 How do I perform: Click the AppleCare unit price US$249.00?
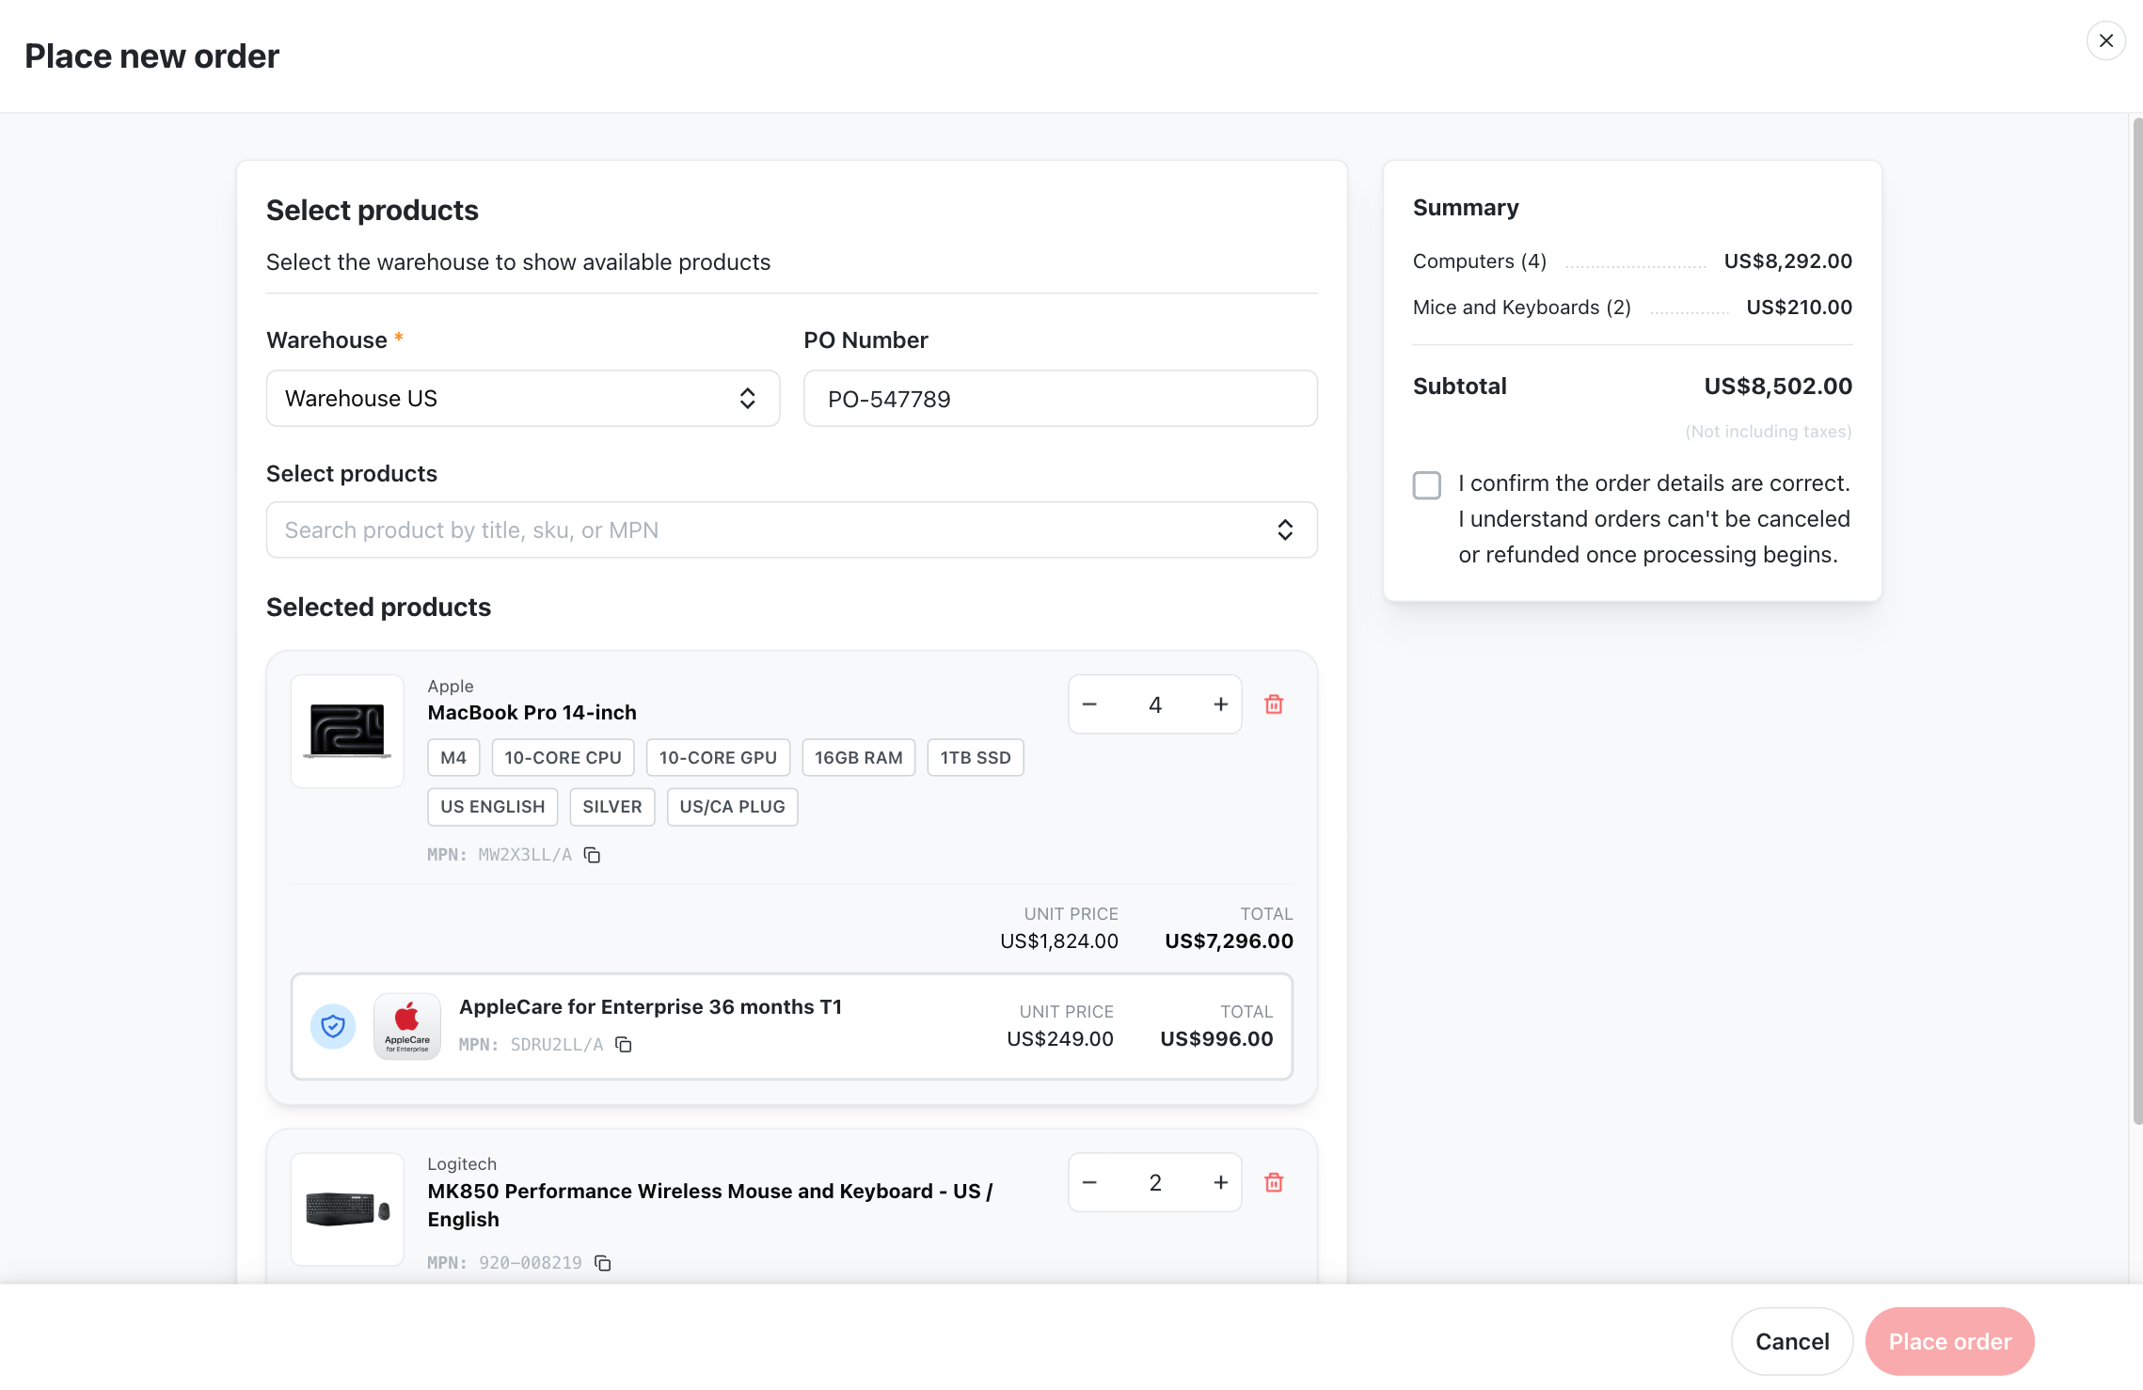[x=1060, y=1038]
